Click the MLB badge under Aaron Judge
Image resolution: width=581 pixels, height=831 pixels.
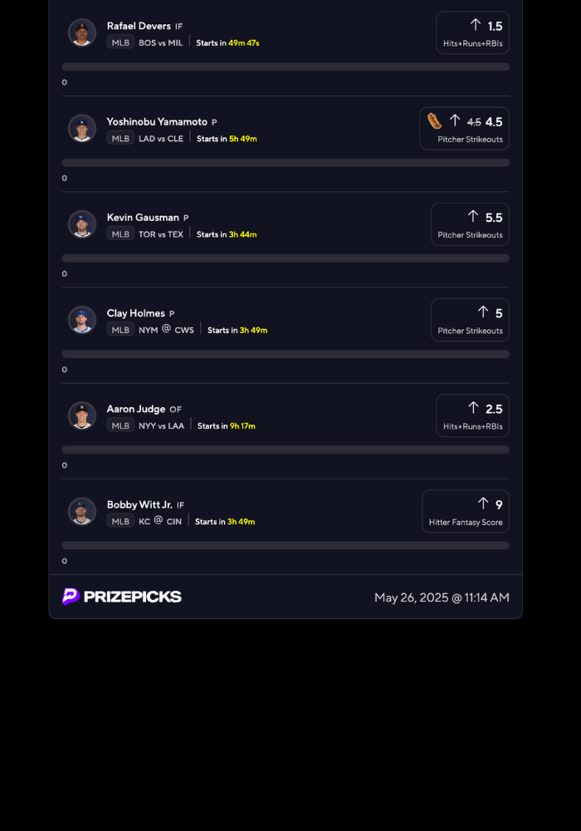[120, 425]
